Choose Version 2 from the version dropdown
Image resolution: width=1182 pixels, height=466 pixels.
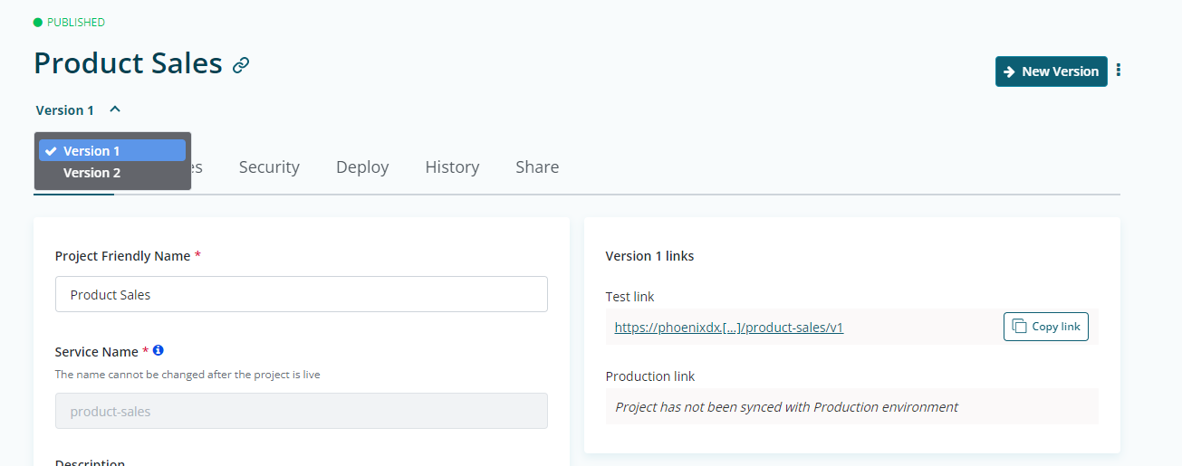[x=91, y=173]
